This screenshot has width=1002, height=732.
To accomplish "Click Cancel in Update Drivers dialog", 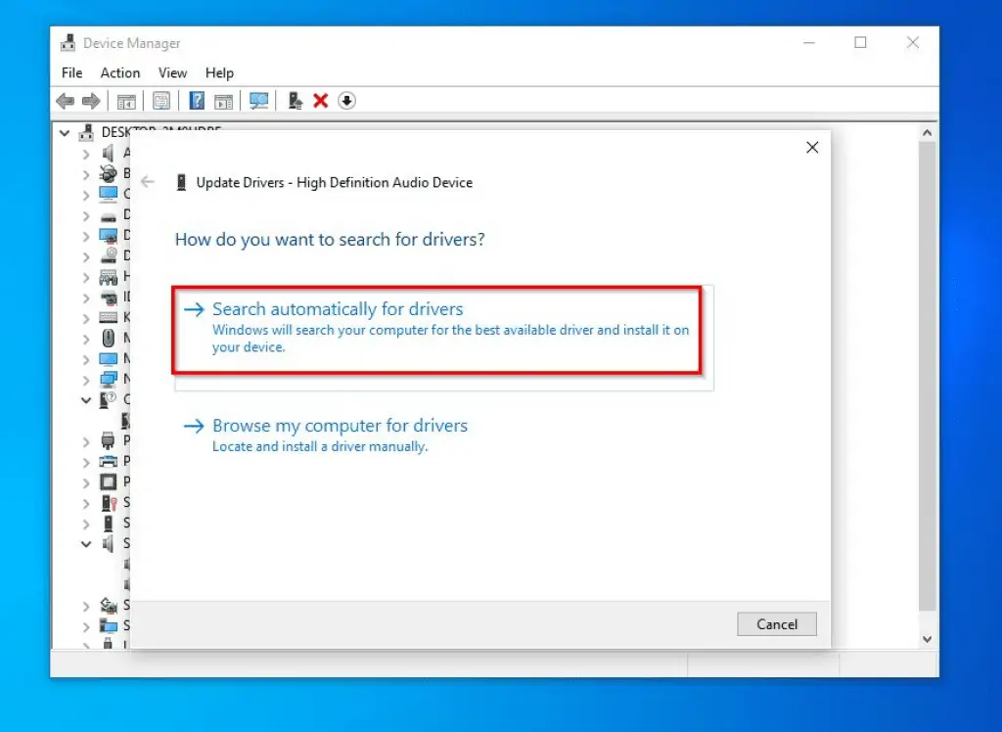I will (x=776, y=624).
